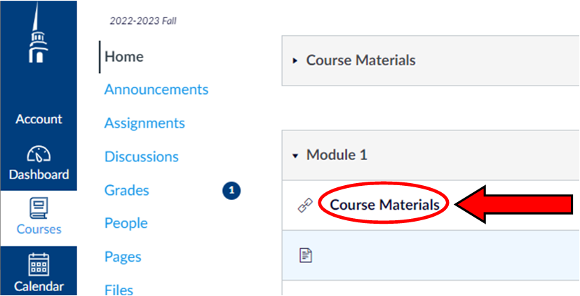Screen dimensions: 580x296
Task: Click the Grades notification badge showing 1
Action: 231,191
